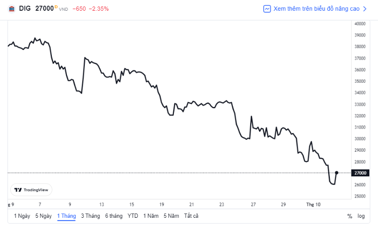Click the TradingView logo badge
The width and height of the screenshot is (378, 228).
click(31, 190)
